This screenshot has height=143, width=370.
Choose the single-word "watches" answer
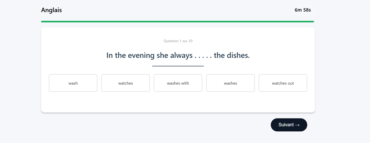pyautogui.click(x=126, y=83)
